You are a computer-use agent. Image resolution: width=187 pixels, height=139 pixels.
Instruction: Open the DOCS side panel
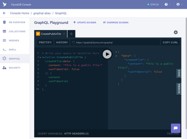pyautogui.click(x=179, y=73)
